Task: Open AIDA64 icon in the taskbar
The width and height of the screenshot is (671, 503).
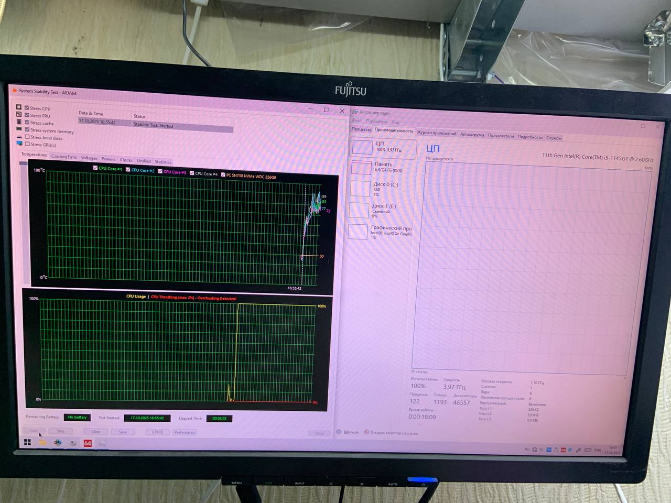Action: pos(88,443)
